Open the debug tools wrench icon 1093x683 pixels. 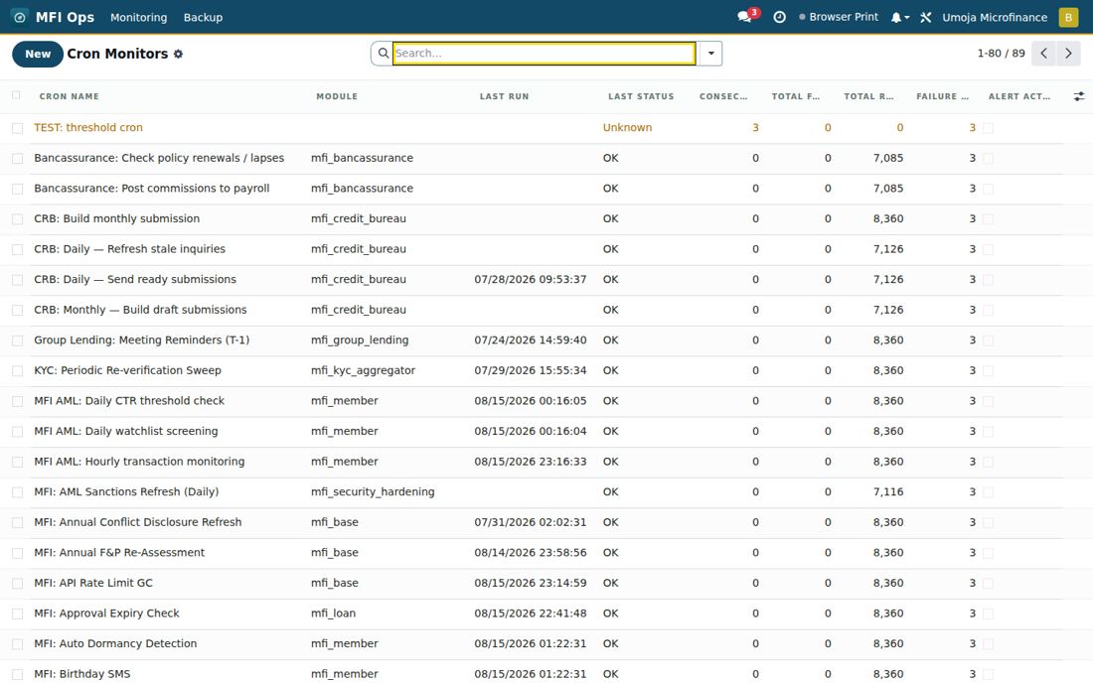tap(926, 18)
